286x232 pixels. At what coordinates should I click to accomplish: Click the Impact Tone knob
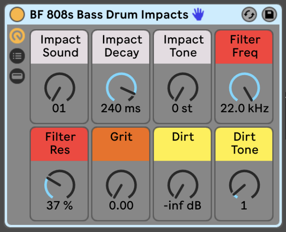pyautogui.click(x=183, y=87)
